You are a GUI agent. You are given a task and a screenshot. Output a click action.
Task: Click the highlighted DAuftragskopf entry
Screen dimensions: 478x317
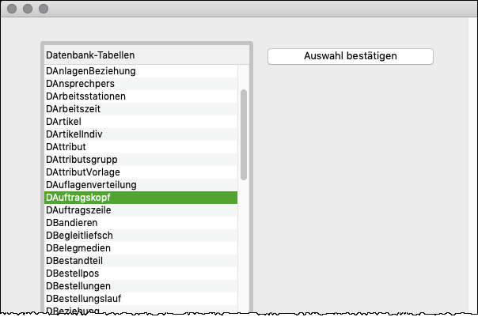(79, 197)
